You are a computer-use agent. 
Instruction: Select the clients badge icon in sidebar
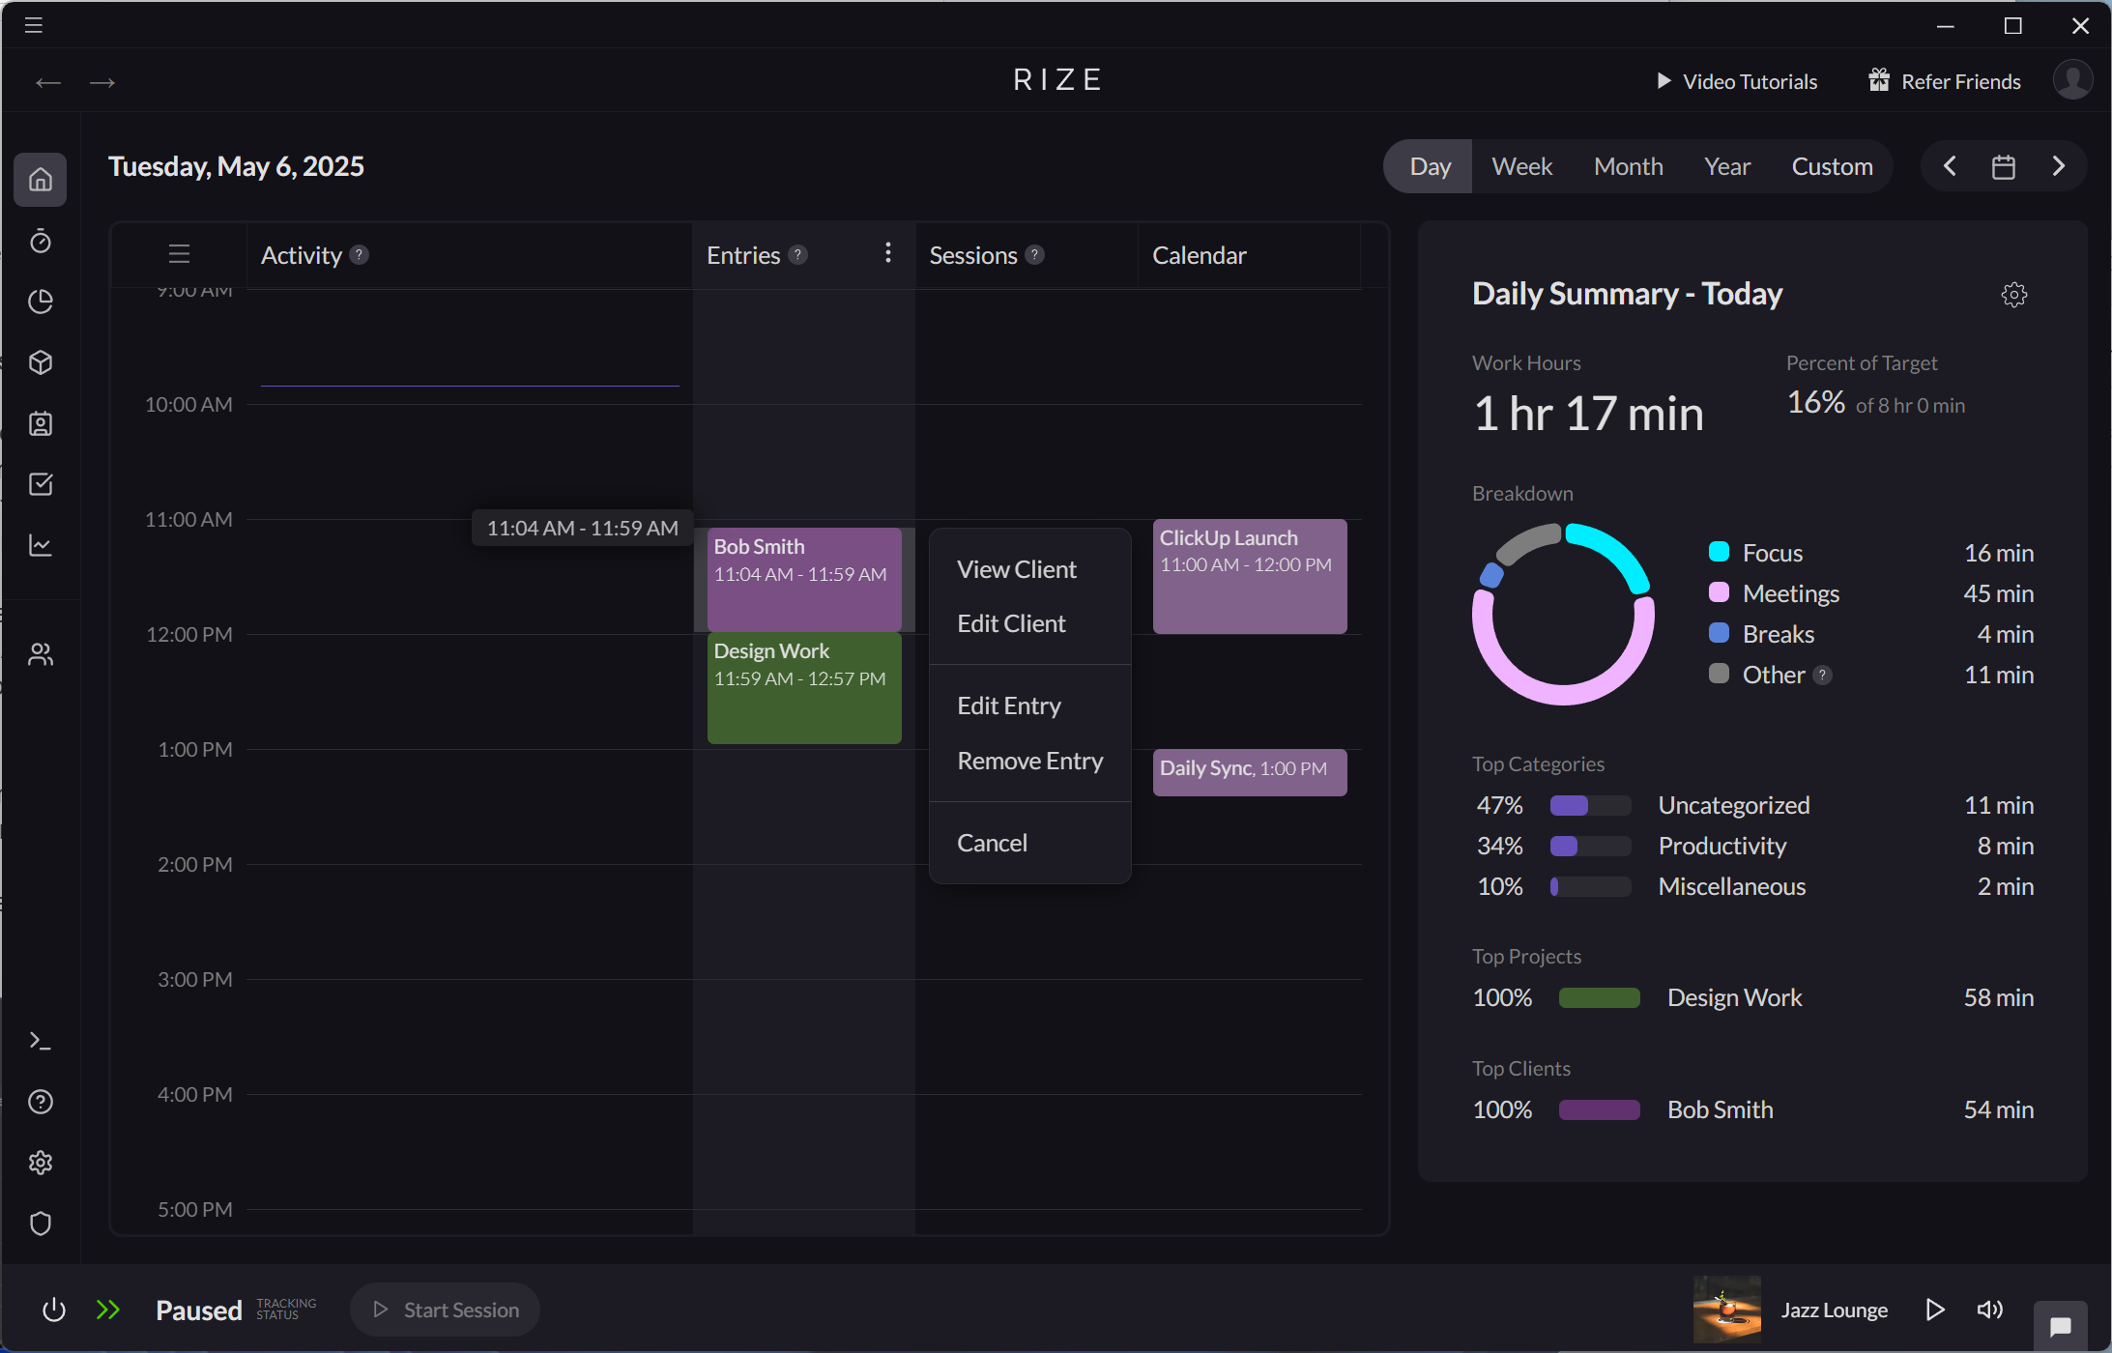tap(41, 423)
